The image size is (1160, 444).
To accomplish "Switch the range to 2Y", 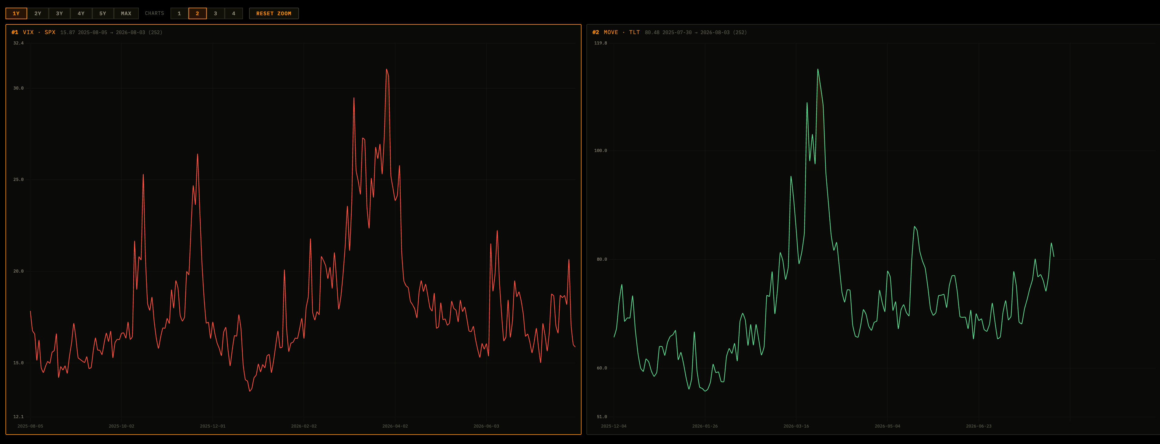I will click(x=38, y=13).
